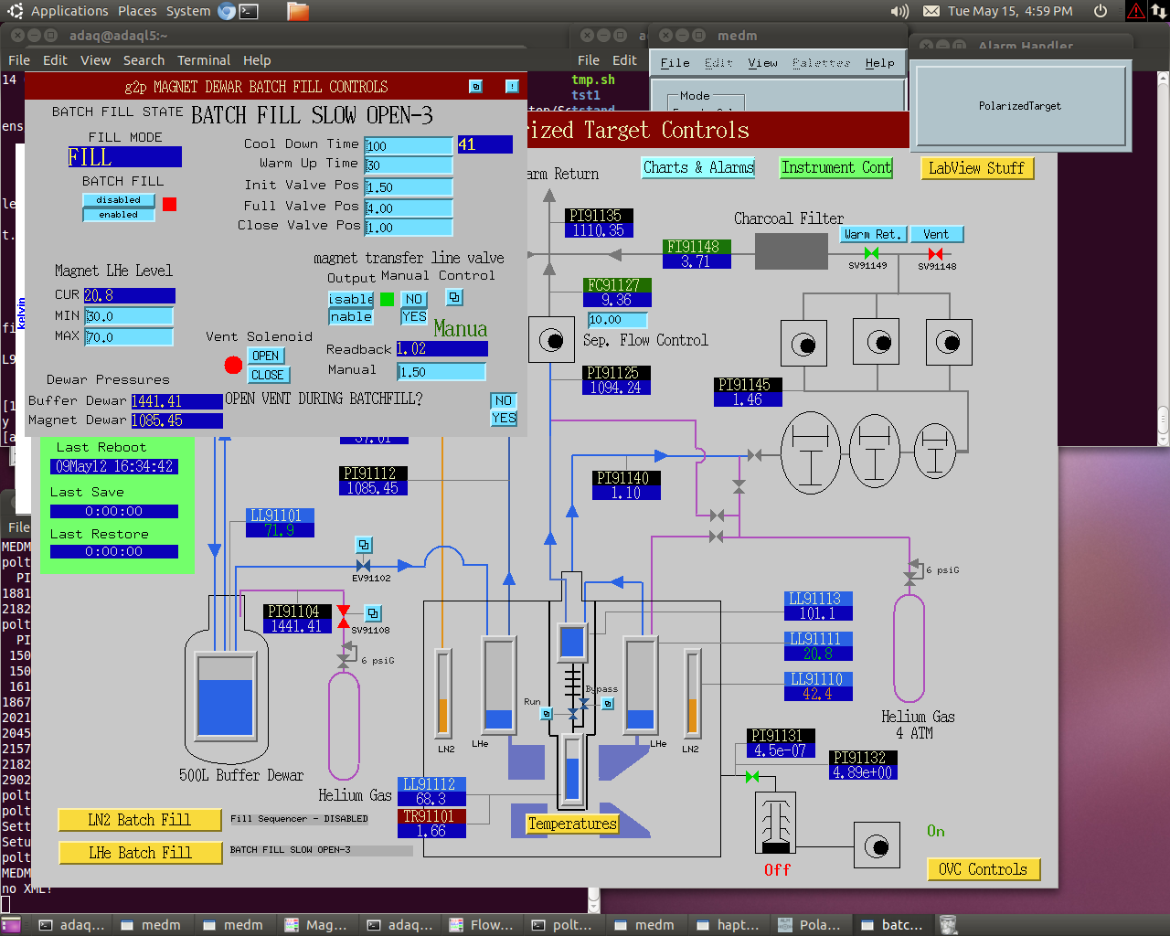
Task: Click the LHe Batch Fill button
Action: pos(139,853)
